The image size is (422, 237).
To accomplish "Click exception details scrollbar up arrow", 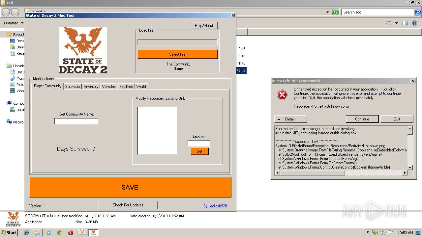I will pyautogui.click(x=410, y=129).
